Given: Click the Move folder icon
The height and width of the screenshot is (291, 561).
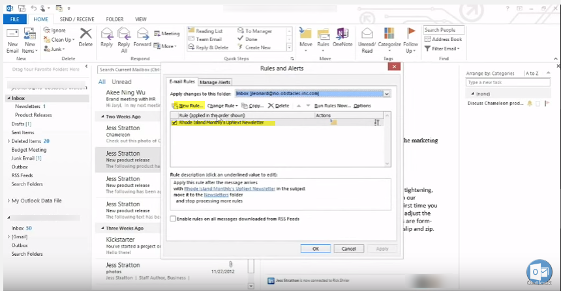Looking at the screenshot, I should click(305, 35).
